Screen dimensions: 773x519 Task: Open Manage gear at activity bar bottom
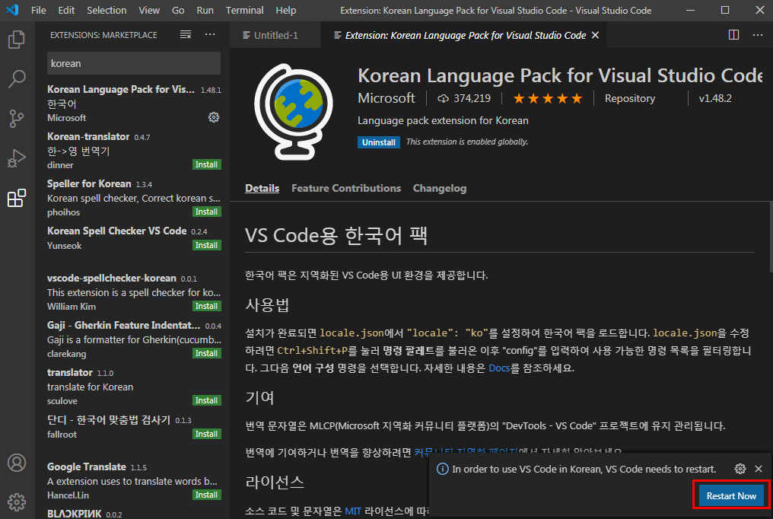[17, 502]
